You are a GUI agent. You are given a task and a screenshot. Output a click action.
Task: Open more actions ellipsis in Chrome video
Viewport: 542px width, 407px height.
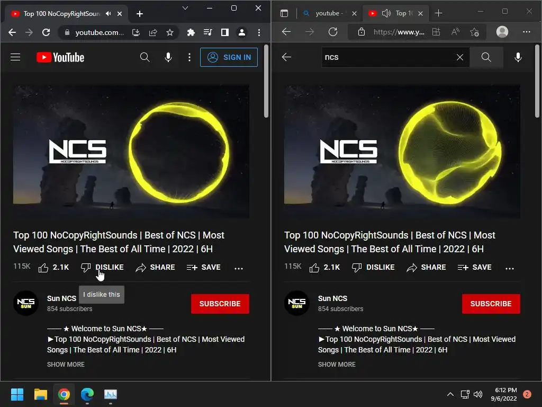pyautogui.click(x=239, y=268)
